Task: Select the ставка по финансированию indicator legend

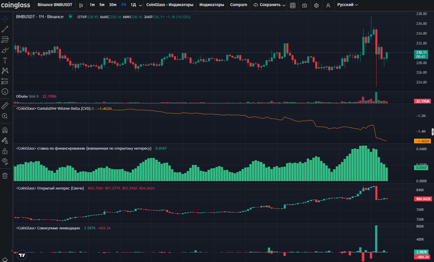Action: pyautogui.click(x=84, y=148)
